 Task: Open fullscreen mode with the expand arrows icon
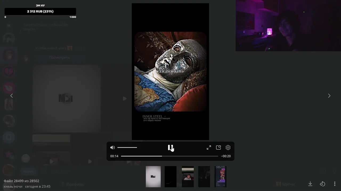[209, 147]
